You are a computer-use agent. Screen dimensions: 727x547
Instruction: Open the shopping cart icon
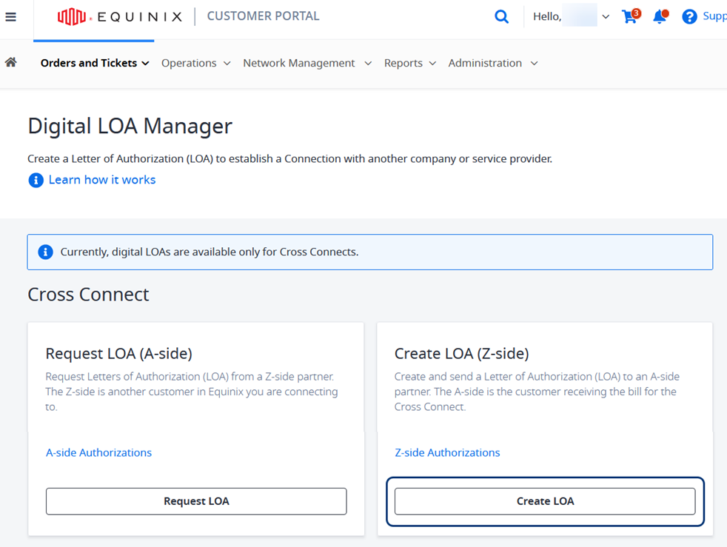[631, 16]
